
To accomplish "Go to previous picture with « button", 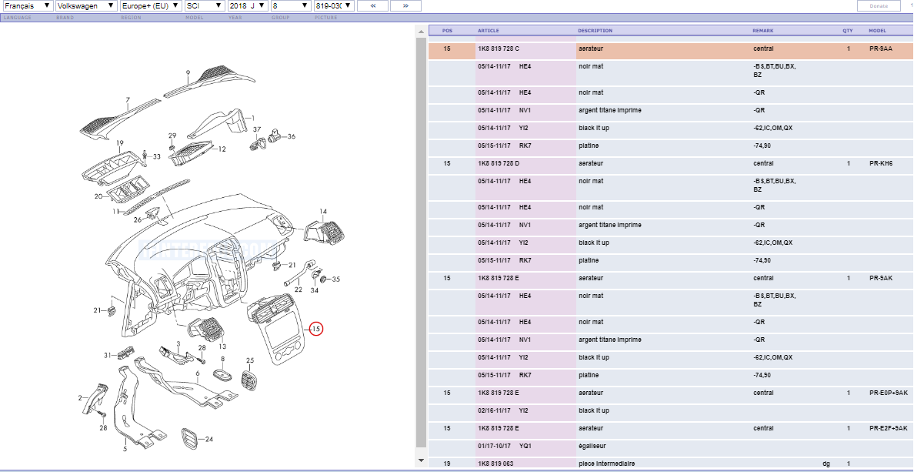I will 373,6.
